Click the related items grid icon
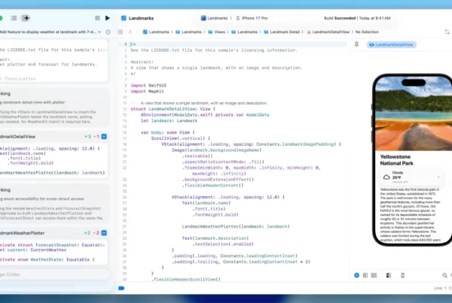This screenshot has width=452, height=303. [x=121, y=32]
